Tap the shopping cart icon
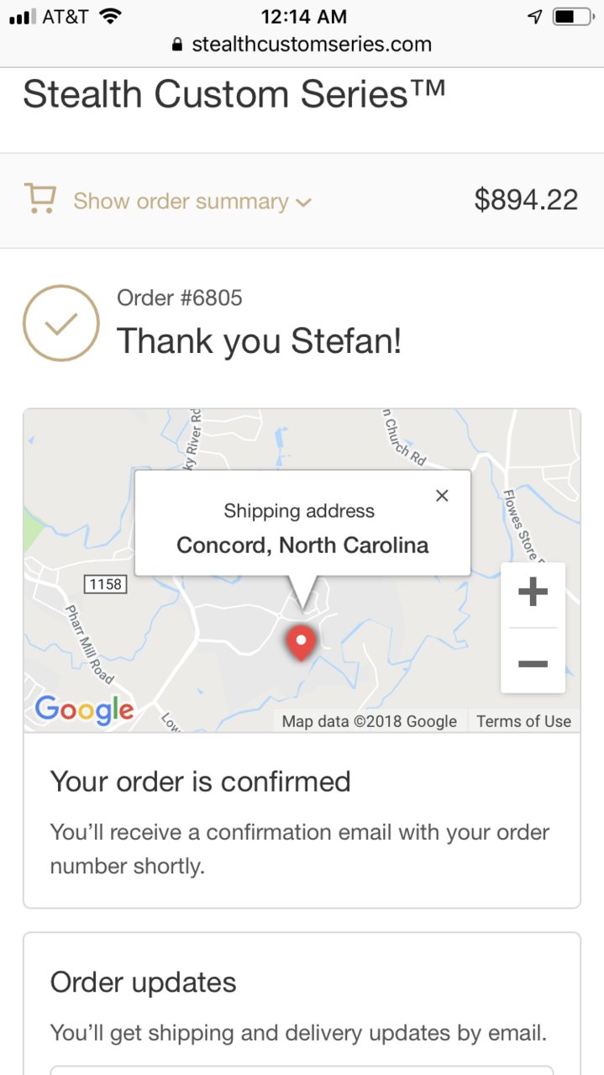Image resolution: width=604 pixels, height=1075 pixels. (39, 200)
